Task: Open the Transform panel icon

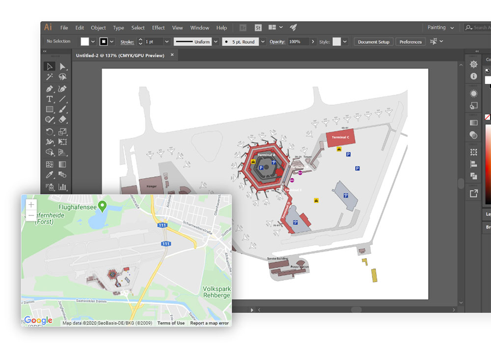Action: (x=473, y=152)
